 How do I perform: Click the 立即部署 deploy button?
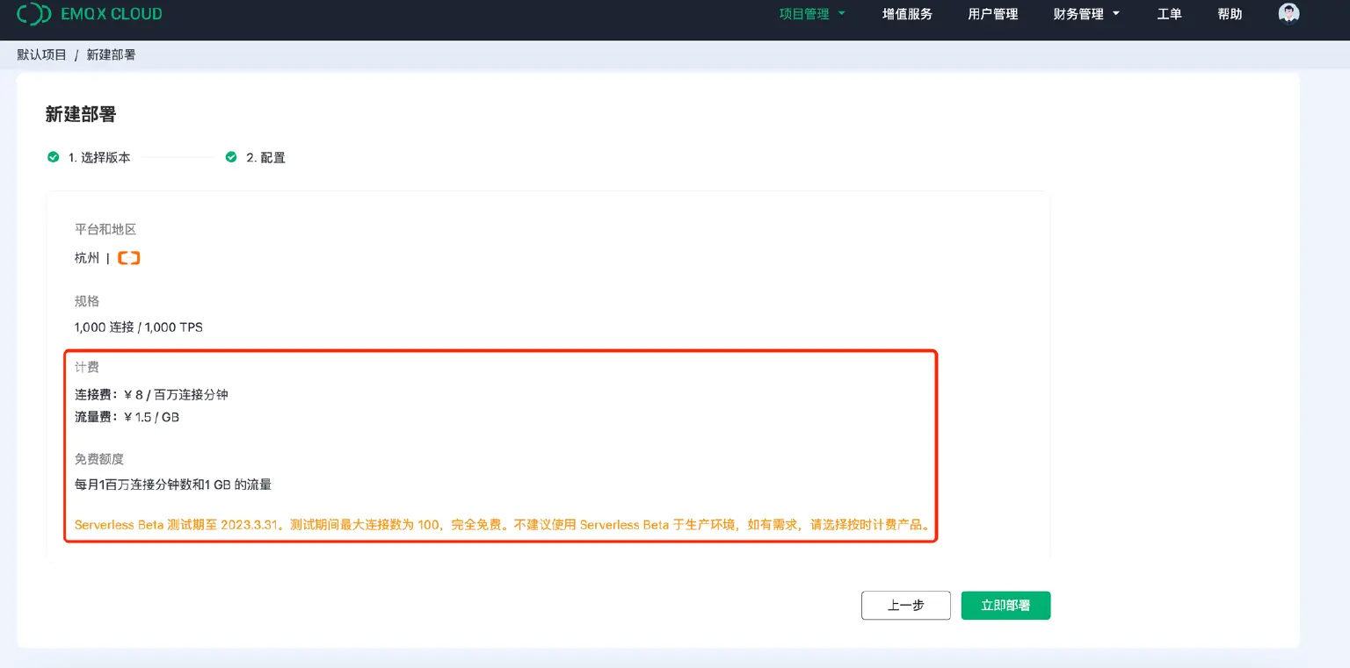[x=1005, y=605]
